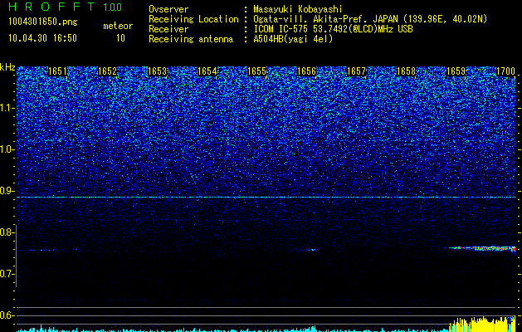
Task: Click the Receiving antenna field label
Action: click(191, 40)
